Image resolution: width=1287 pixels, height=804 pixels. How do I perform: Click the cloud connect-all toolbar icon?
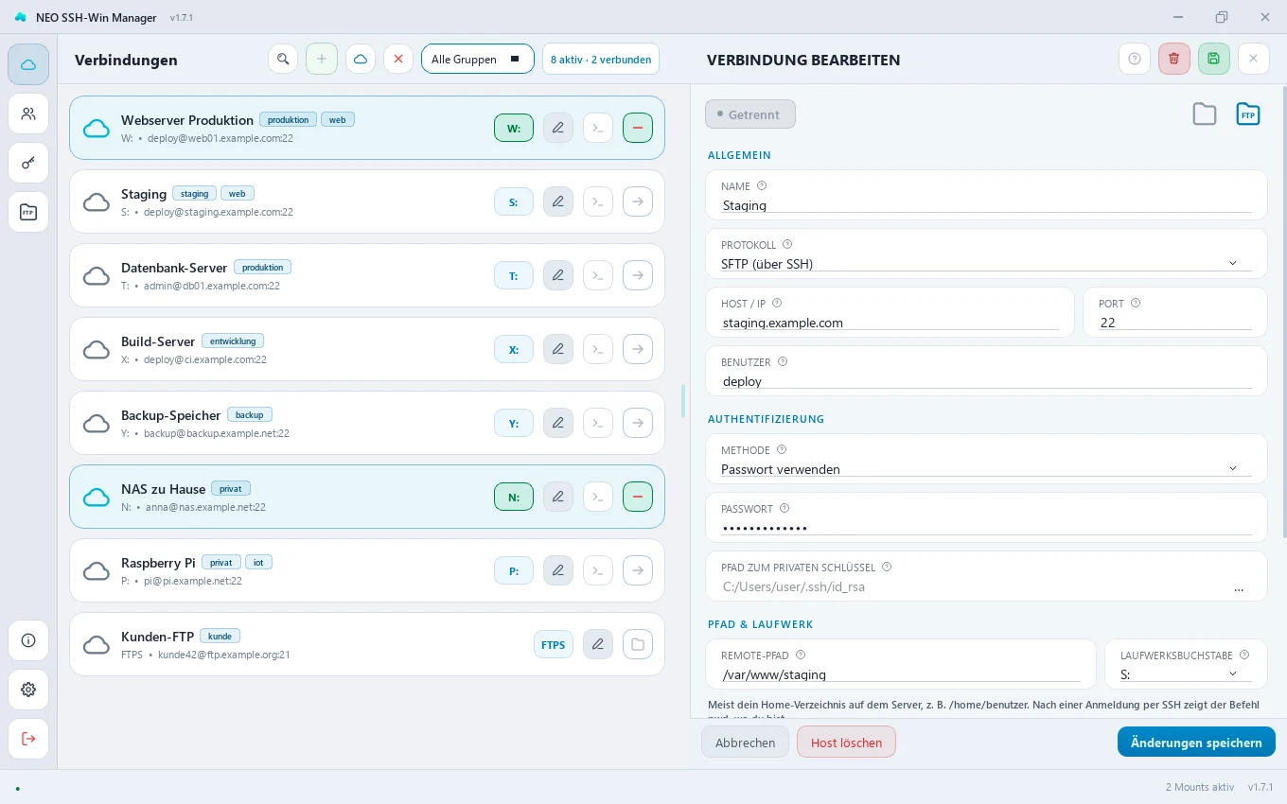[361, 59]
